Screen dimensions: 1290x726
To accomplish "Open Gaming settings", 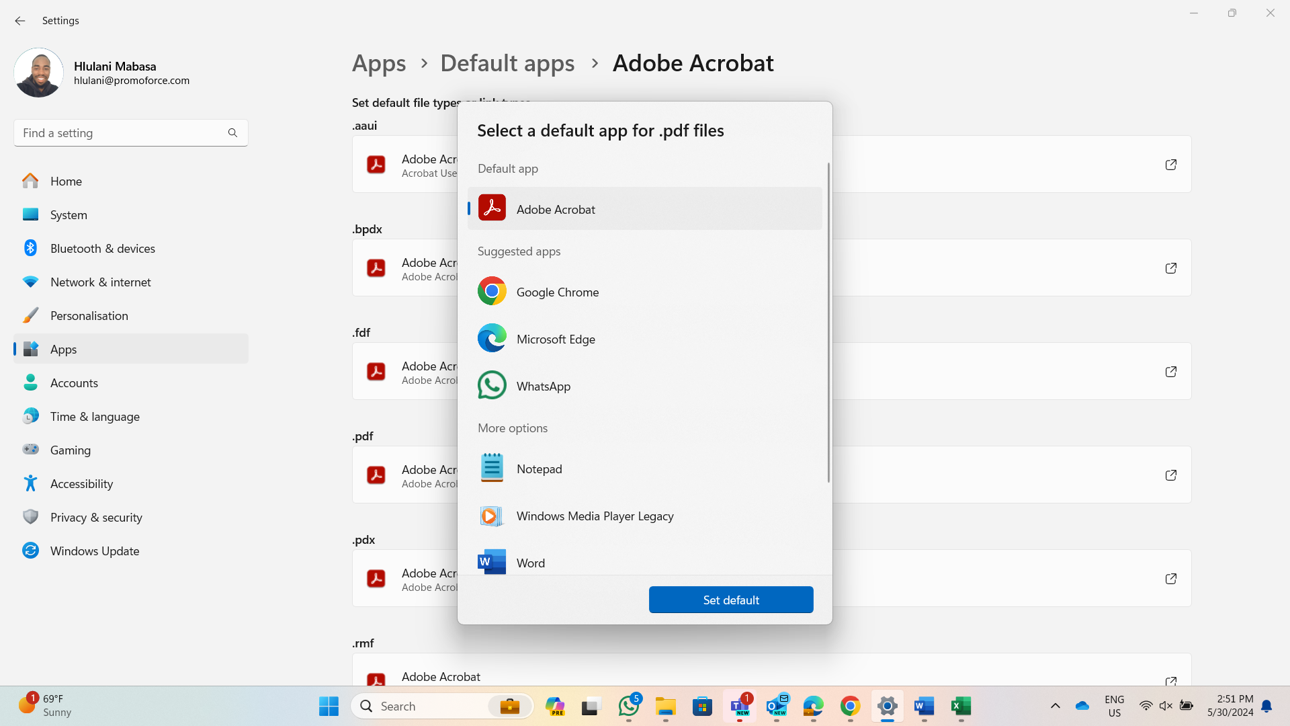I will point(131,450).
